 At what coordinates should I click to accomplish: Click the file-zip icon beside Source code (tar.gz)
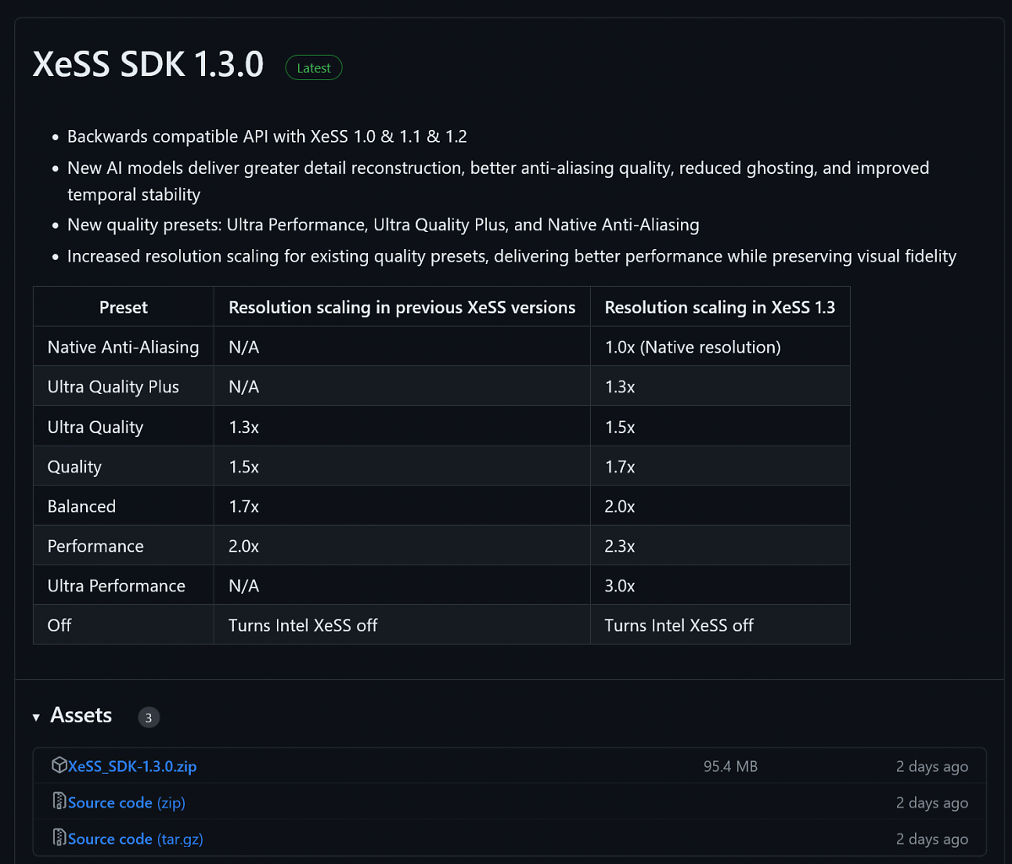tap(59, 838)
